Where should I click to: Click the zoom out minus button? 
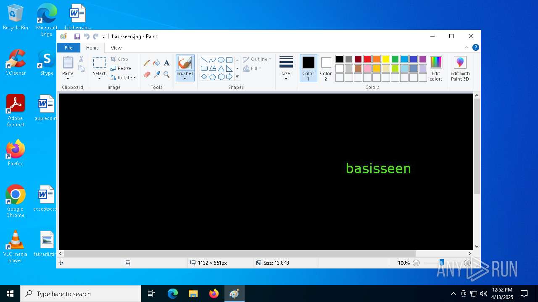pyautogui.click(x=416, y=263)
